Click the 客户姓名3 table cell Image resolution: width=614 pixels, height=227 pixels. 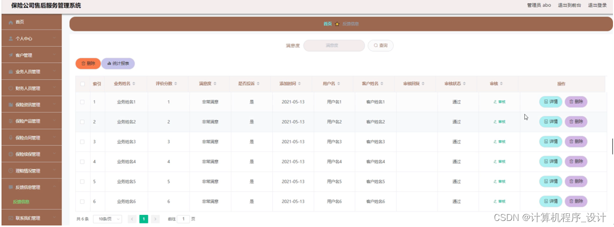(x=376, y=142)
